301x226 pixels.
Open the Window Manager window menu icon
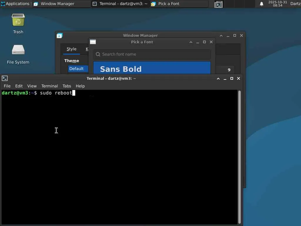pos(59,36)
